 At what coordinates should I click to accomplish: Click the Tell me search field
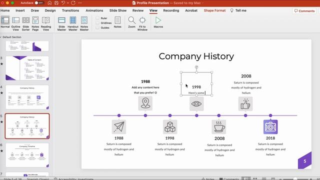(241, 10)
